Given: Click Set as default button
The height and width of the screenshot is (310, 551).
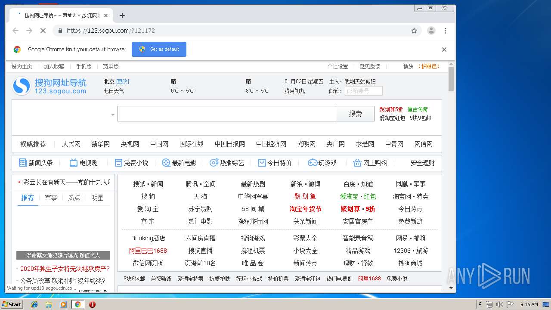Looking at the screenshot, I should tap(159, 49).
